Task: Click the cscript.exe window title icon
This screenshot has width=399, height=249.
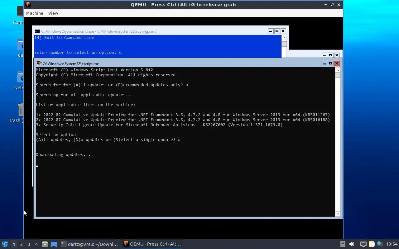Action: (x=39, y=63)
